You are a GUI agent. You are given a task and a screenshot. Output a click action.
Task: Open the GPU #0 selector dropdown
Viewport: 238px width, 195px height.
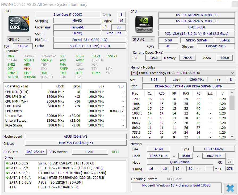(x=143, y=39)
